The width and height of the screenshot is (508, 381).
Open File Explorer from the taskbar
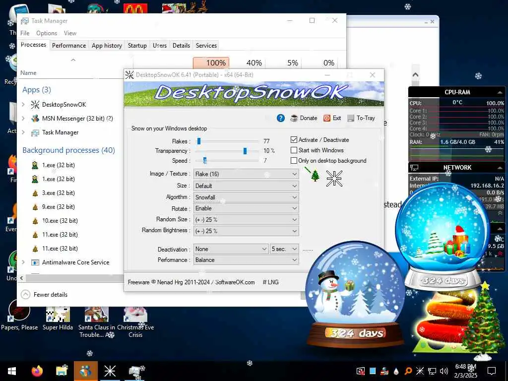click(x=62, y=371)
